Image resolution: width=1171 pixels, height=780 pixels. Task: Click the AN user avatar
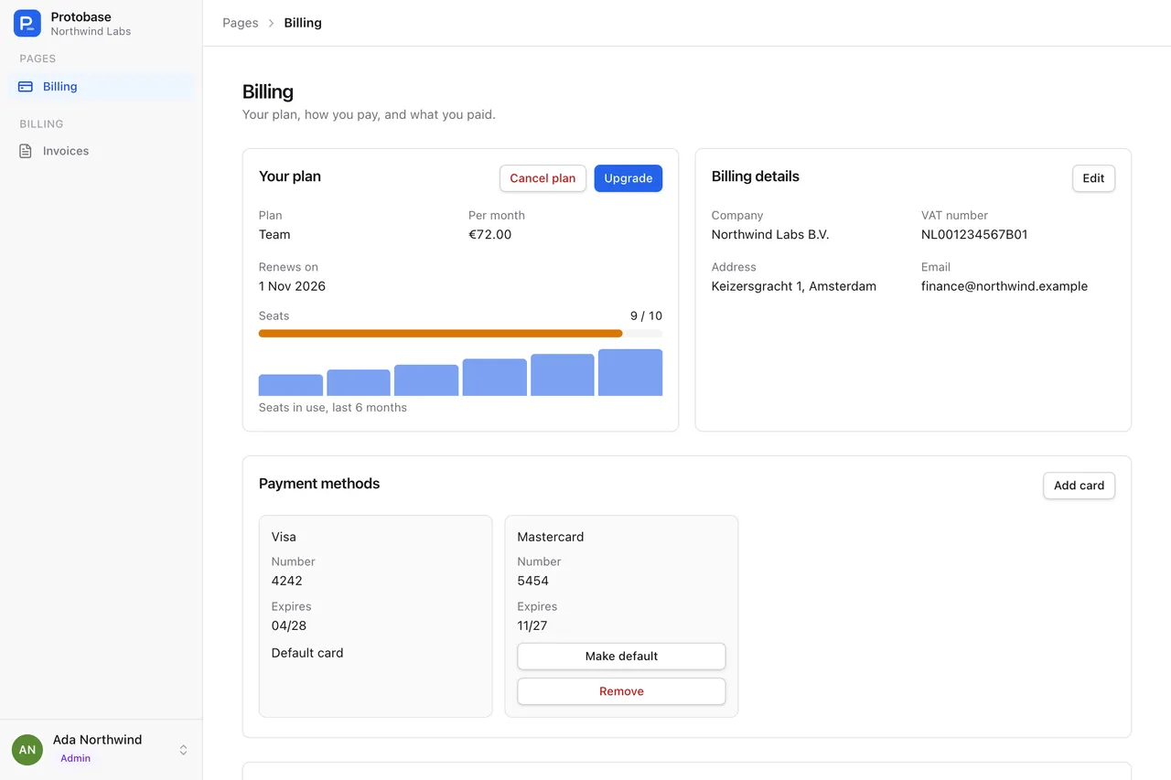(27, 750)
